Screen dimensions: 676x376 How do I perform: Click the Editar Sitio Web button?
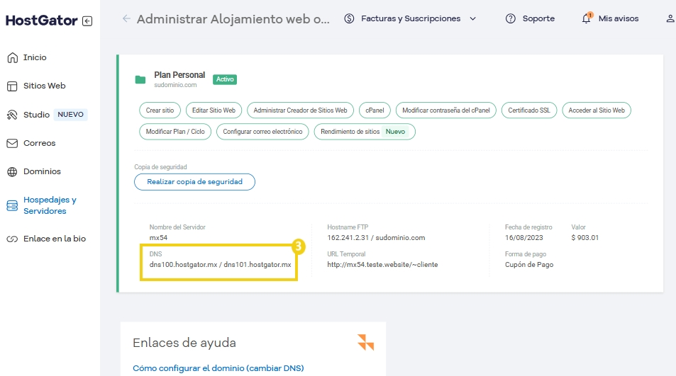(214, 110)
